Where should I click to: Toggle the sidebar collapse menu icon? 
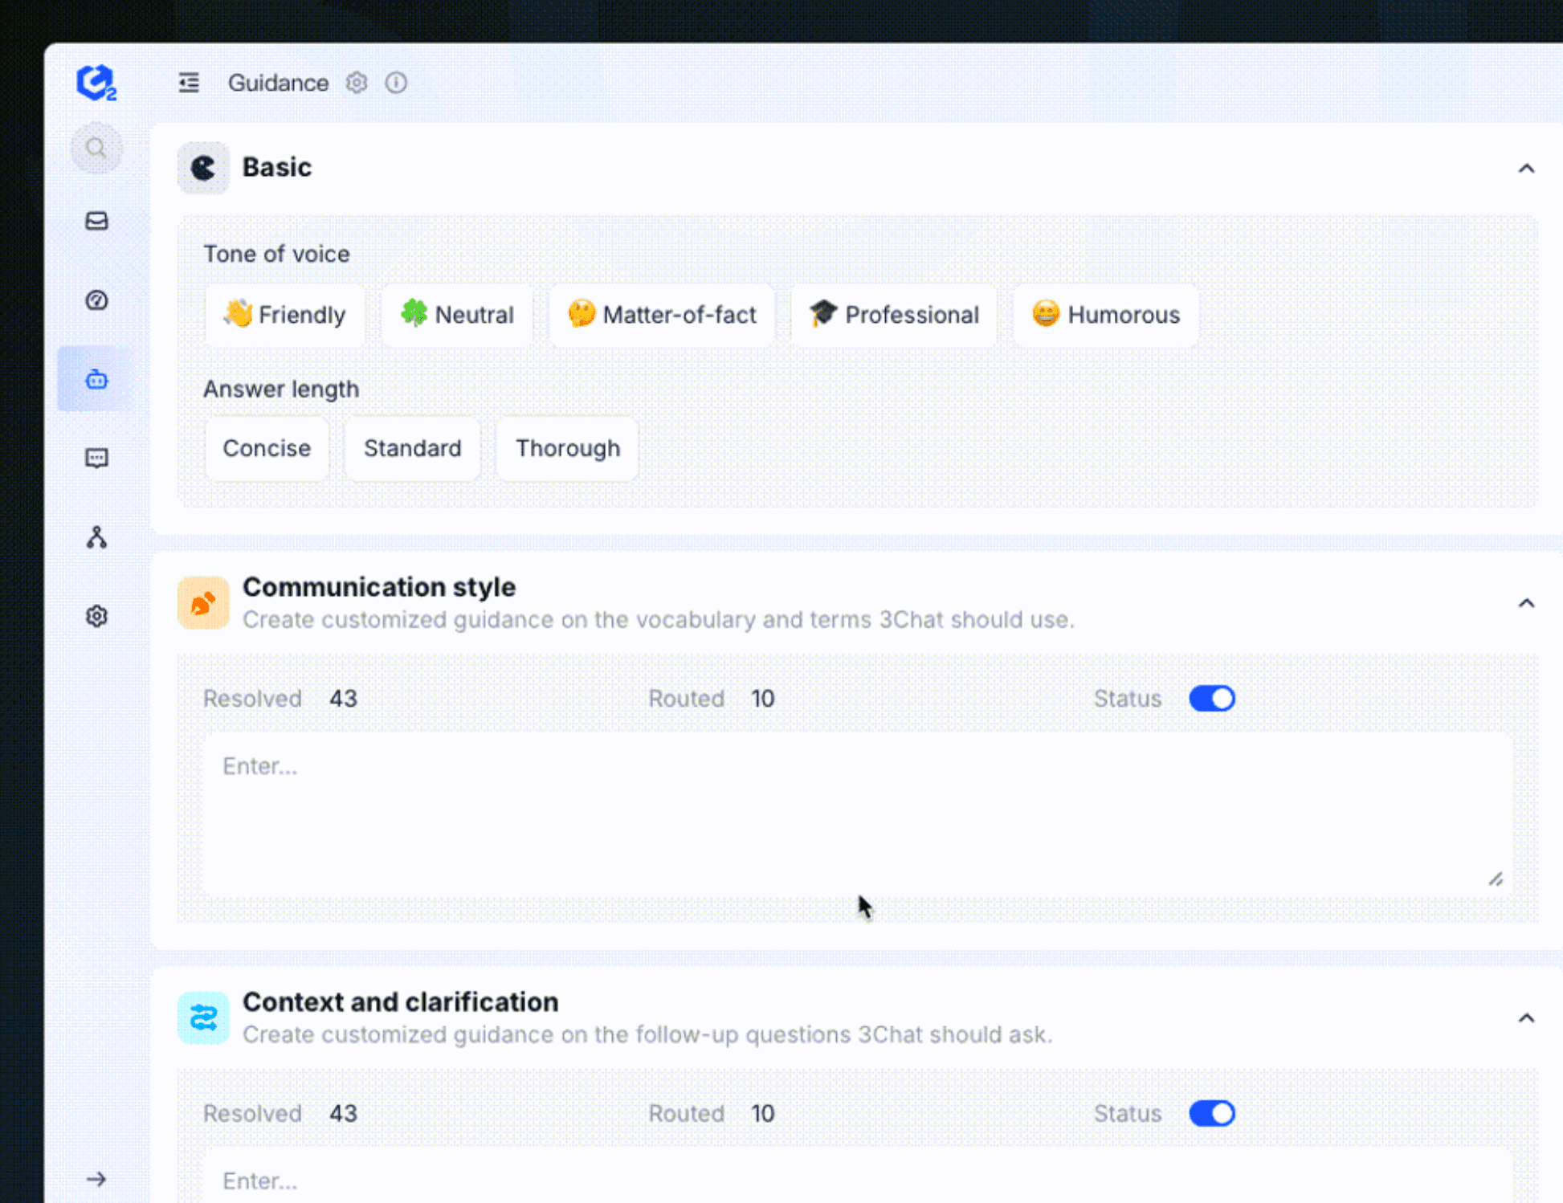coord(189,83)
